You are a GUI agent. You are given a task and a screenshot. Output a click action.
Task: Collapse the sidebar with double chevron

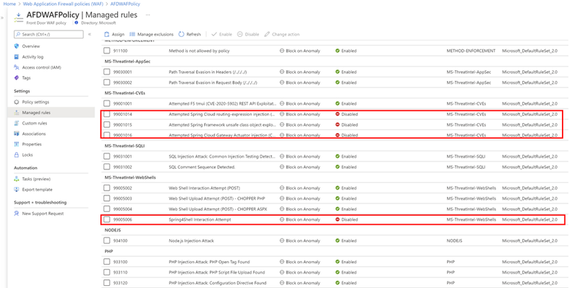coord(90,34)
